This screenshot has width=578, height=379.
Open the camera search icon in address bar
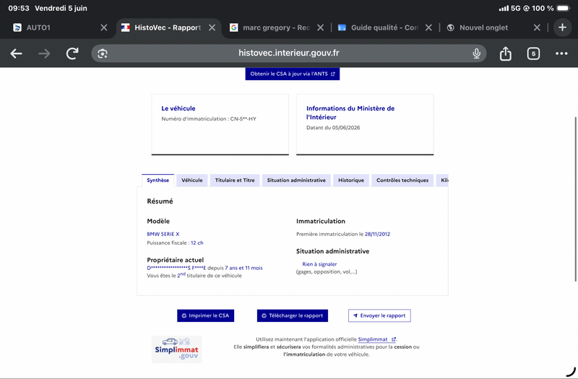(x=103, y=53)
